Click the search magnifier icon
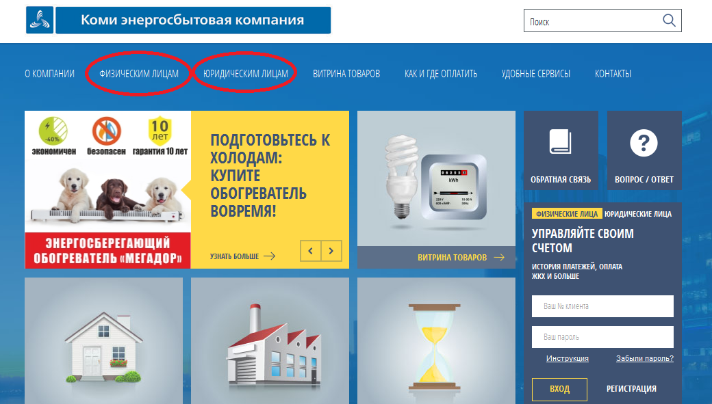712x404 pixels. pyautogui.click(x=669, y=21)
